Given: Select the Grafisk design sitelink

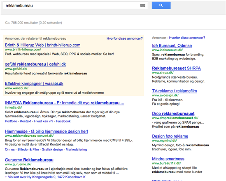Looking at the screenshot, I should pos(52,149).
